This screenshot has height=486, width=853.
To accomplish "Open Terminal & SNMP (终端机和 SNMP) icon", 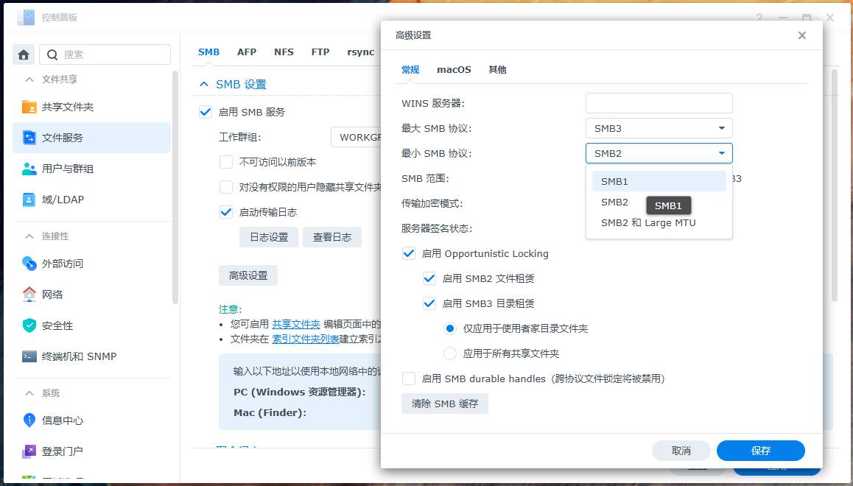I will (29, 356).
